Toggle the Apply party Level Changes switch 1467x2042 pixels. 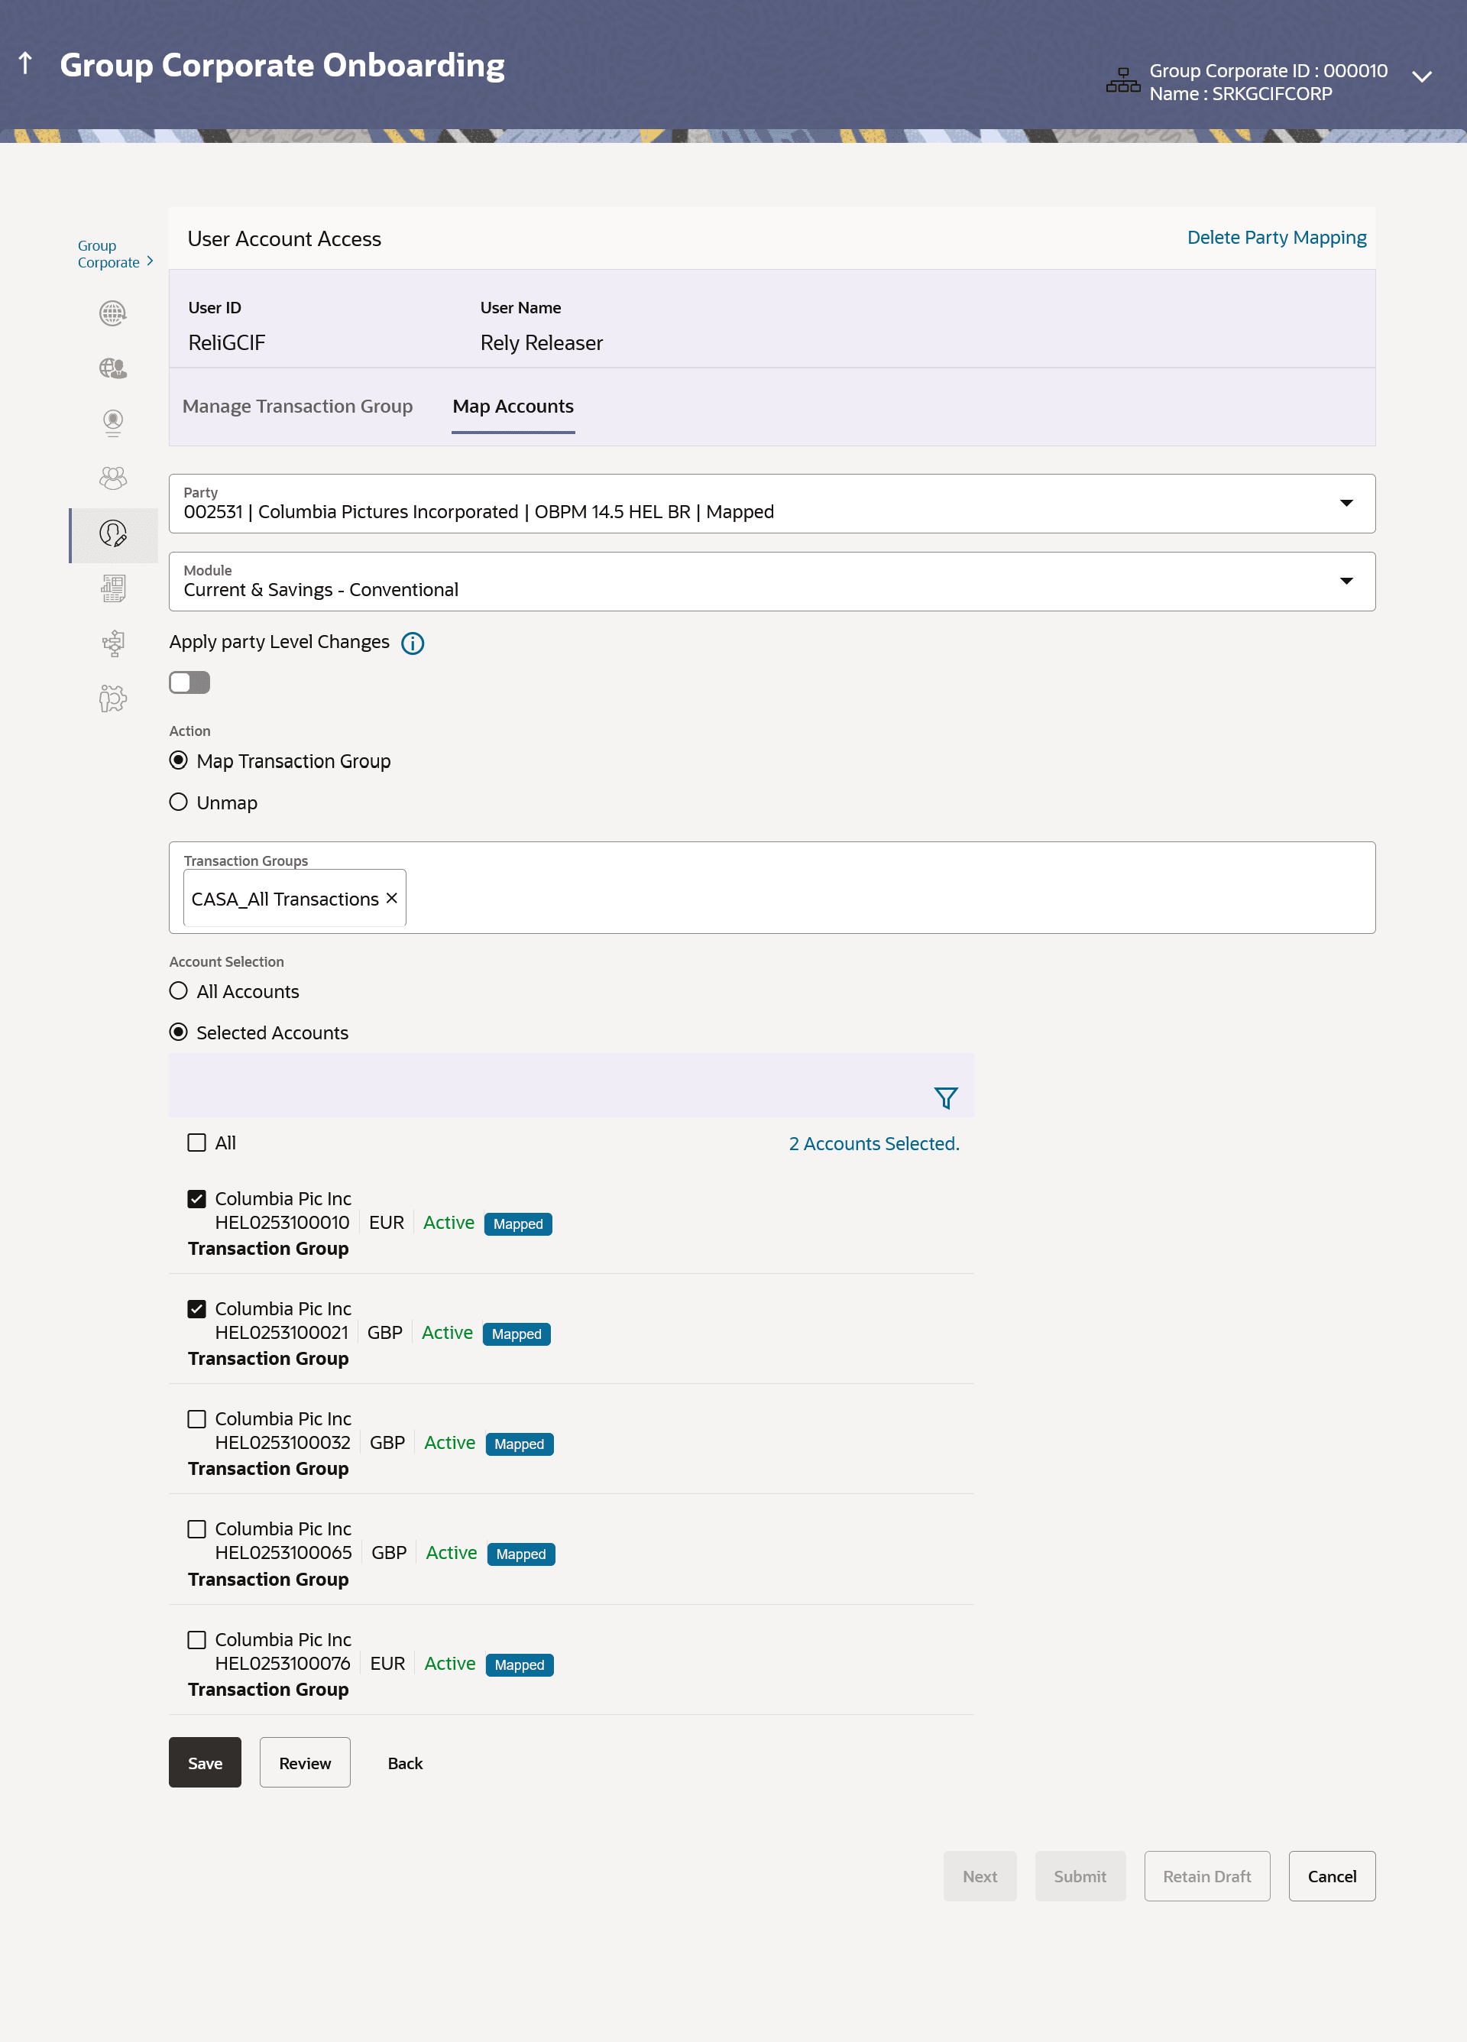tap(189, 682)
